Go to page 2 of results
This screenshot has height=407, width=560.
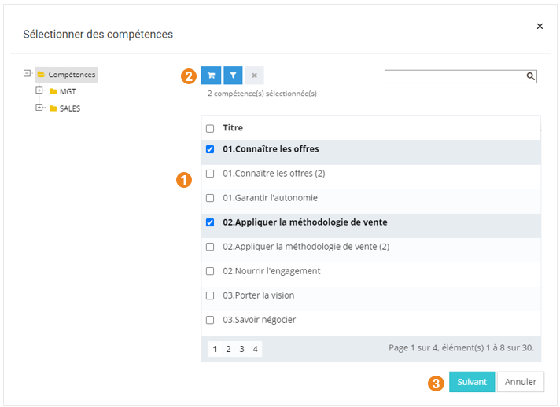[228, 349]
